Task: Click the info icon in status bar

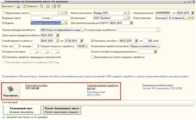Action: (4, 117)
